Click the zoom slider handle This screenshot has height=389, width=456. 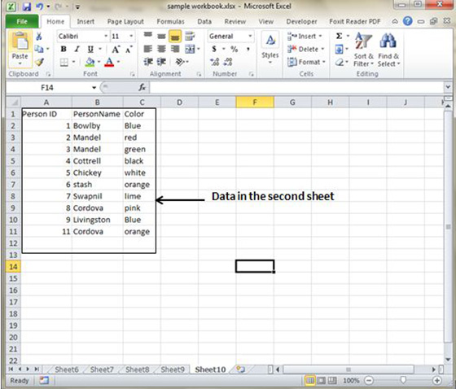point(403,380)
